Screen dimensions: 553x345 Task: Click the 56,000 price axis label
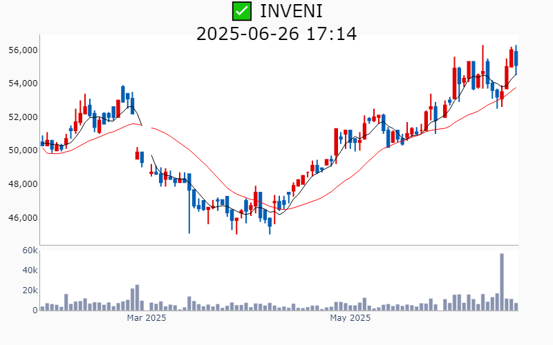coord(23,50)
